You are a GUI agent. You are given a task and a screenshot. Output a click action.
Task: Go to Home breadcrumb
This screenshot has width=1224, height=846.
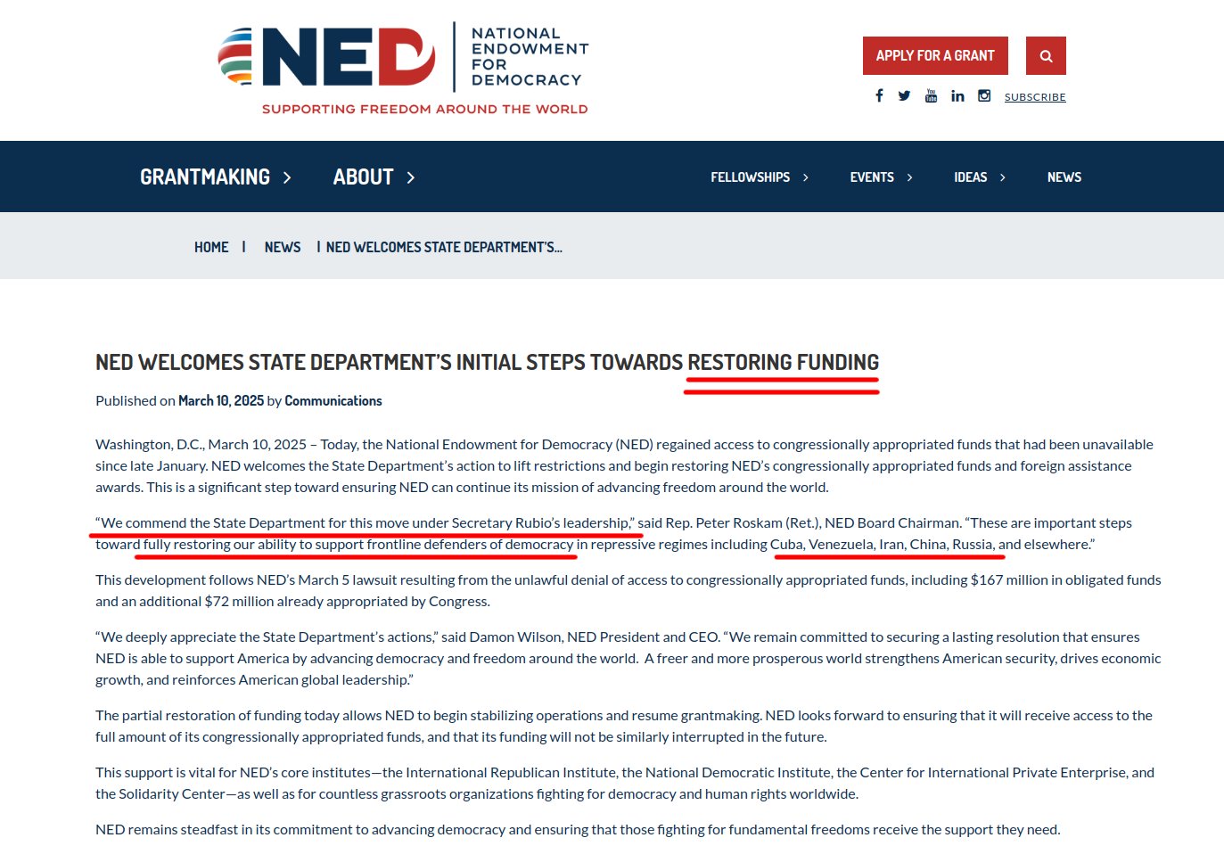point(211,247)
